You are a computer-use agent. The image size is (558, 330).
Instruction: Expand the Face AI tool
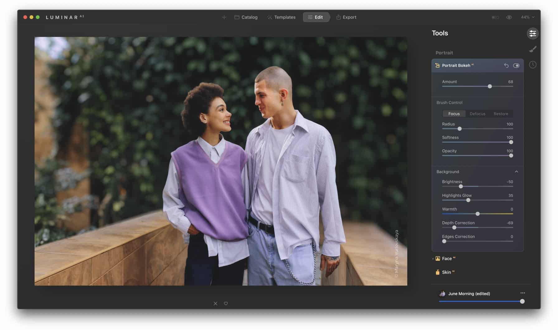click(x=448, y=259)
